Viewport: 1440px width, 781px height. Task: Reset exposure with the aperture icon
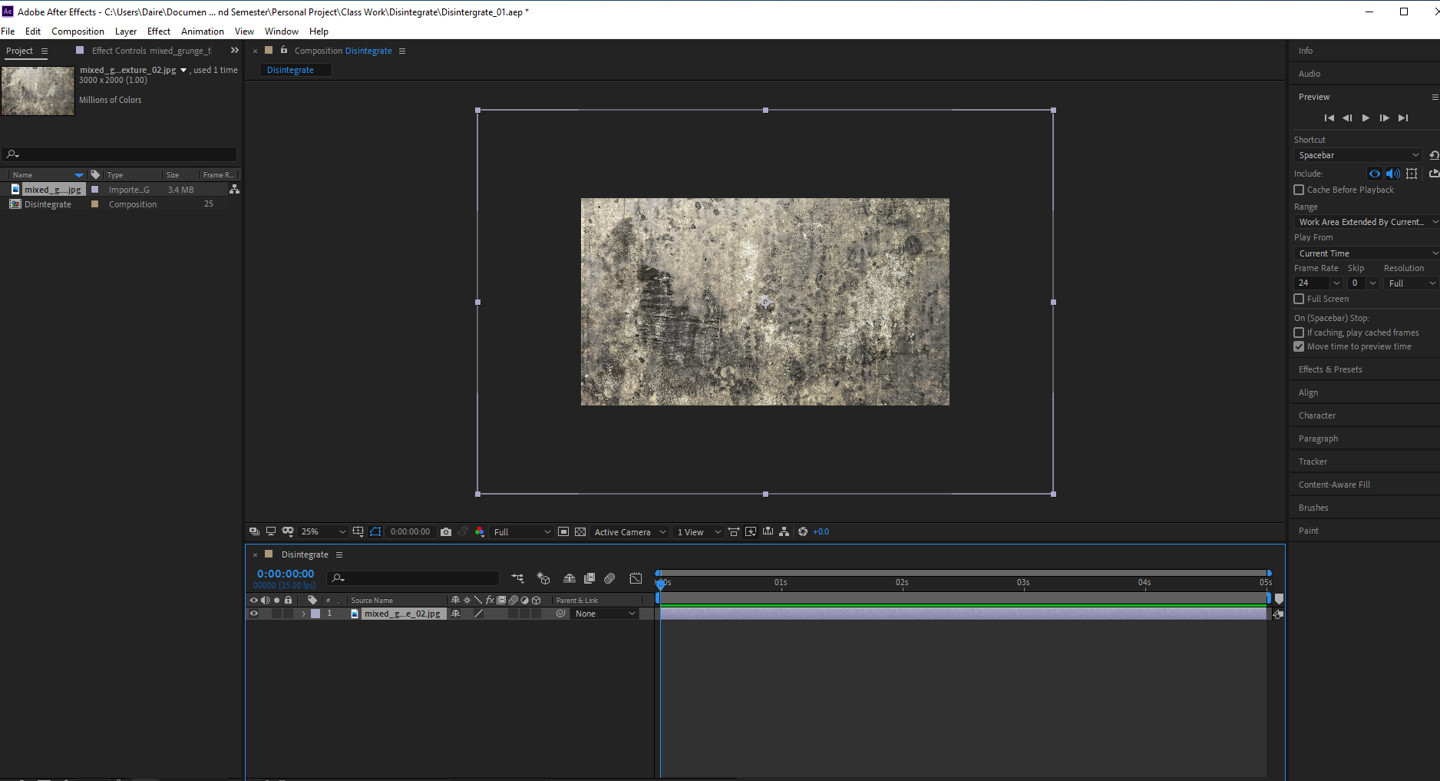coord(803,531)
